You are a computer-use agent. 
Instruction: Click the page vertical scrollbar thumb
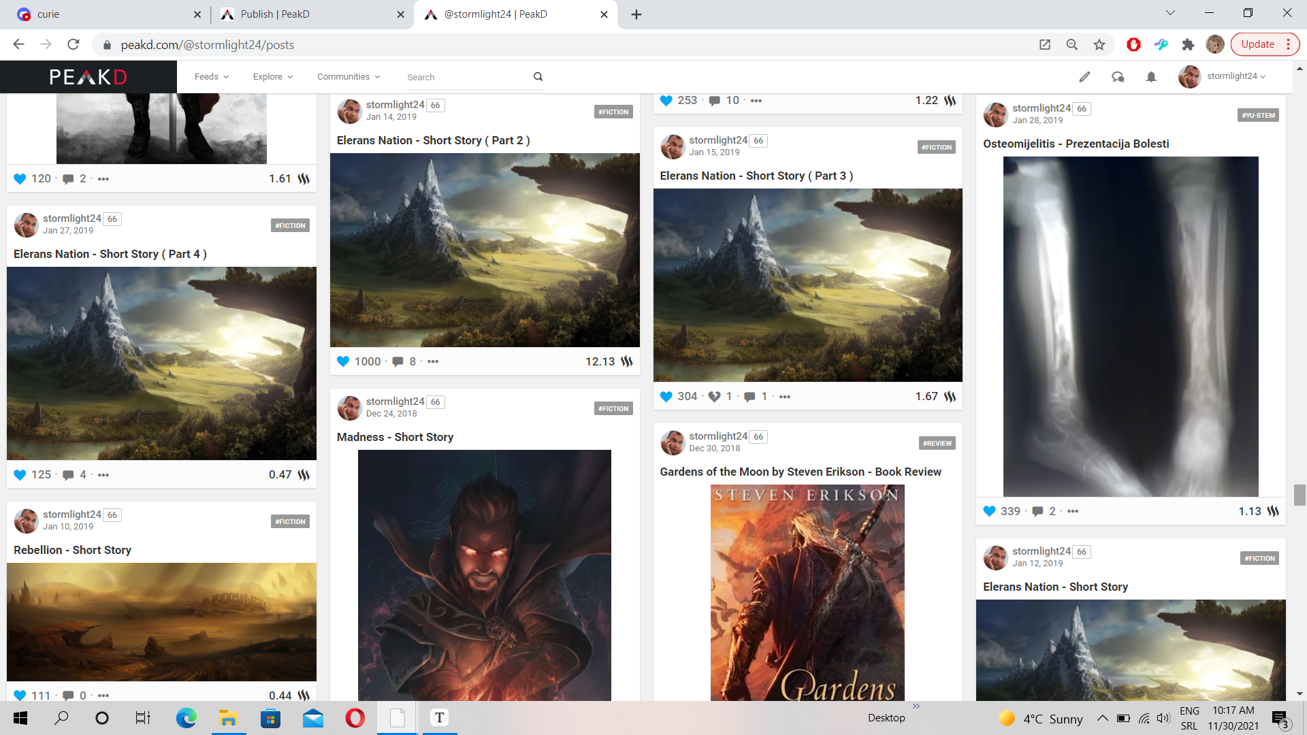tap(1300, 495)
